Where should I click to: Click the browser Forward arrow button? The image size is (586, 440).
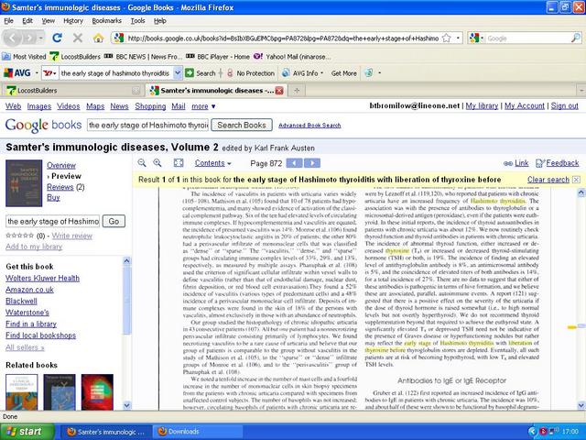tap(28, 38)
